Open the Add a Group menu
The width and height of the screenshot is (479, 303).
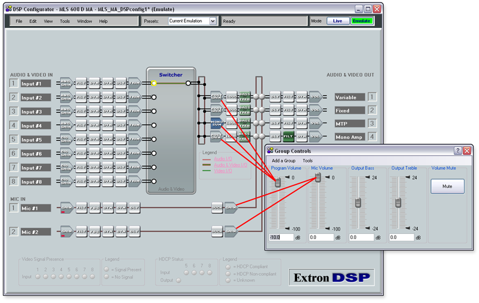[x=284, y=160]
